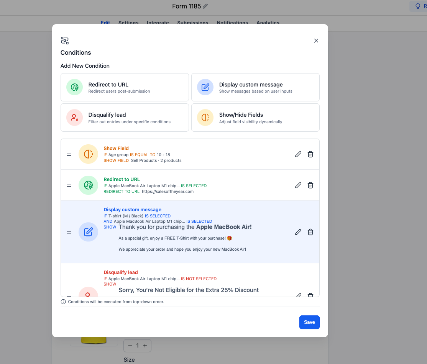Increase quantity with plus button
Viewport: 427px width, 364px height.
(x=145, y=346)
